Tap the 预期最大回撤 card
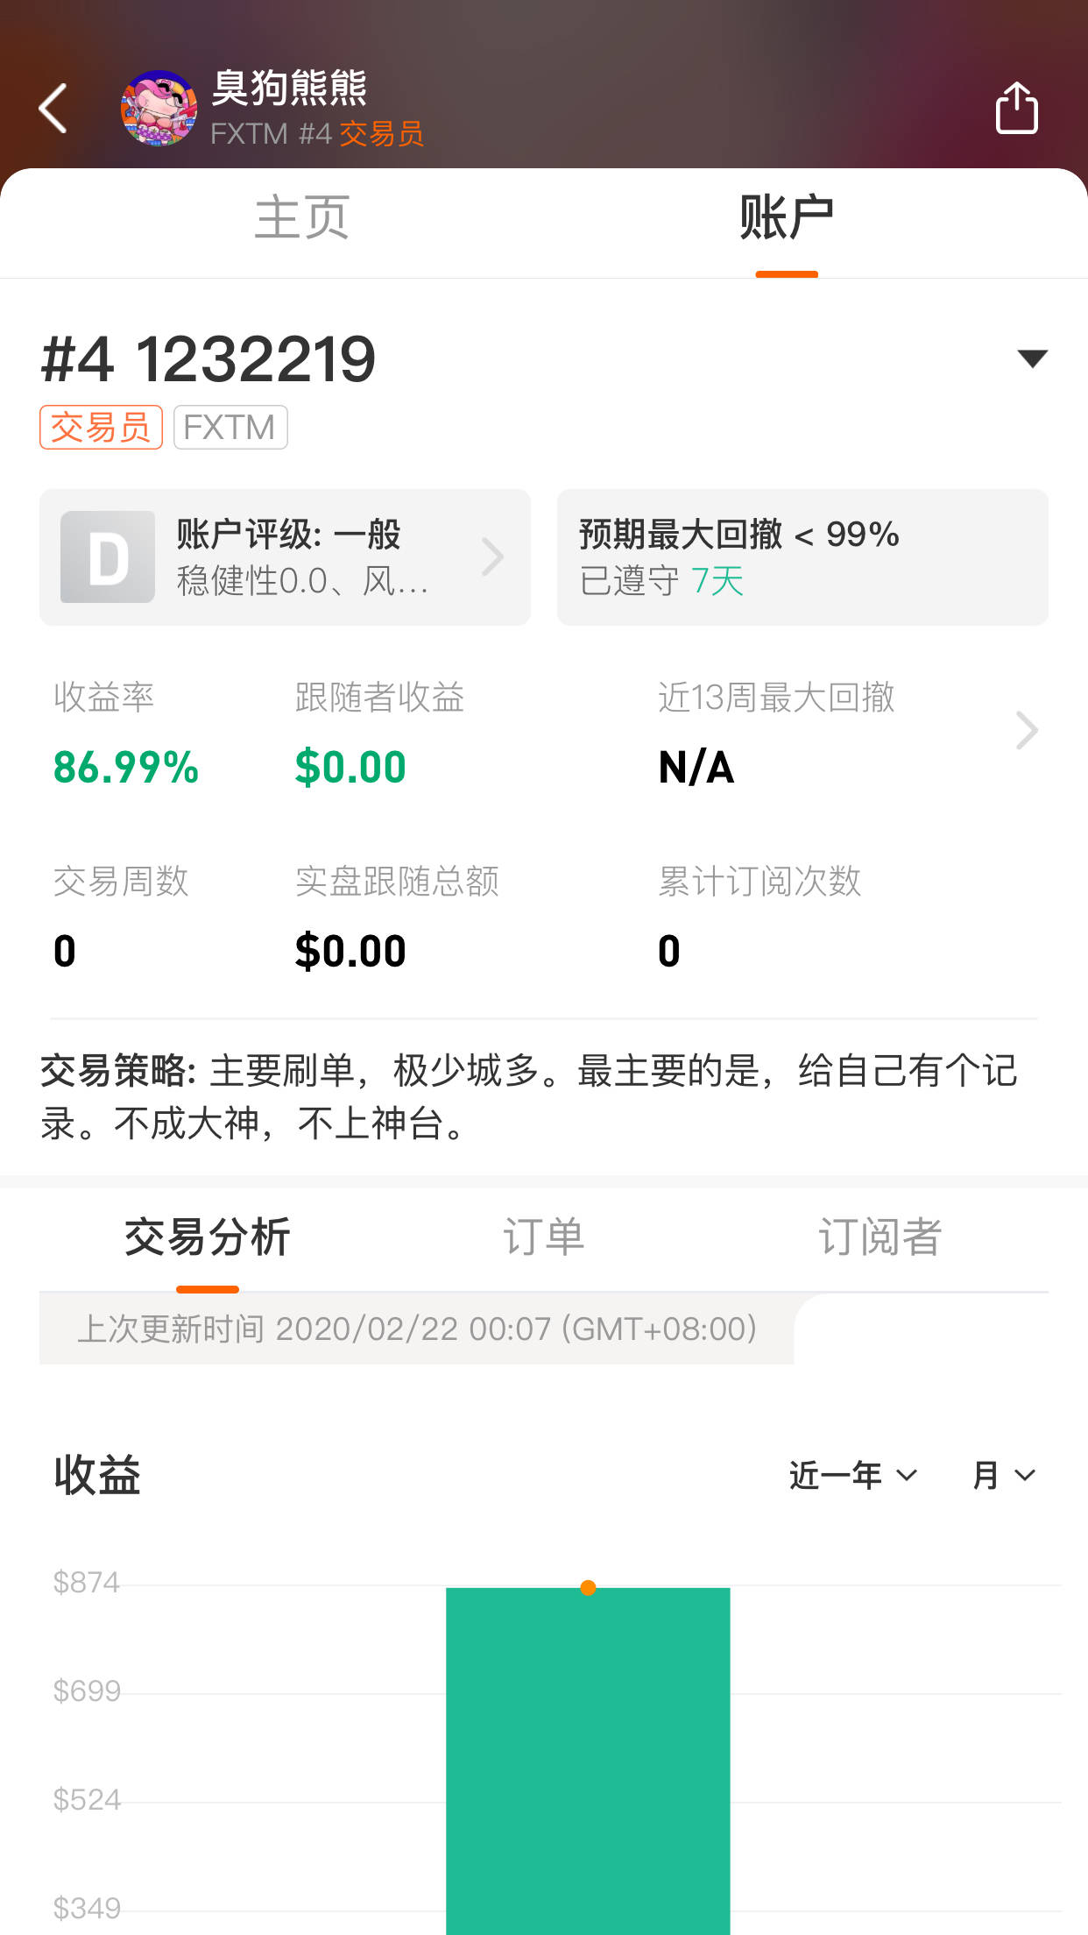1088x1935 pixels. point(802,557)
